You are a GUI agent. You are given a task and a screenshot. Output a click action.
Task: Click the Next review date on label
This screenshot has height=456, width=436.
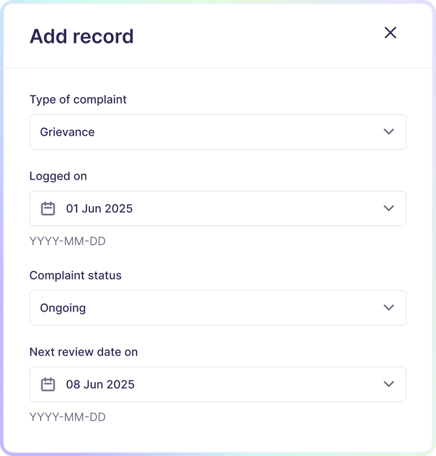[x=84, y=352]
